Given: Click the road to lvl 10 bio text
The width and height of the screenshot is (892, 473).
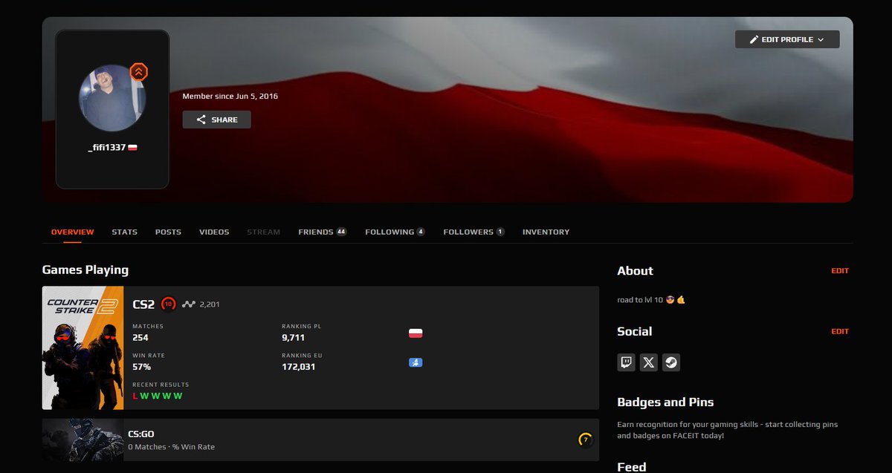Looking at the screenshot, I should point(651,300).
